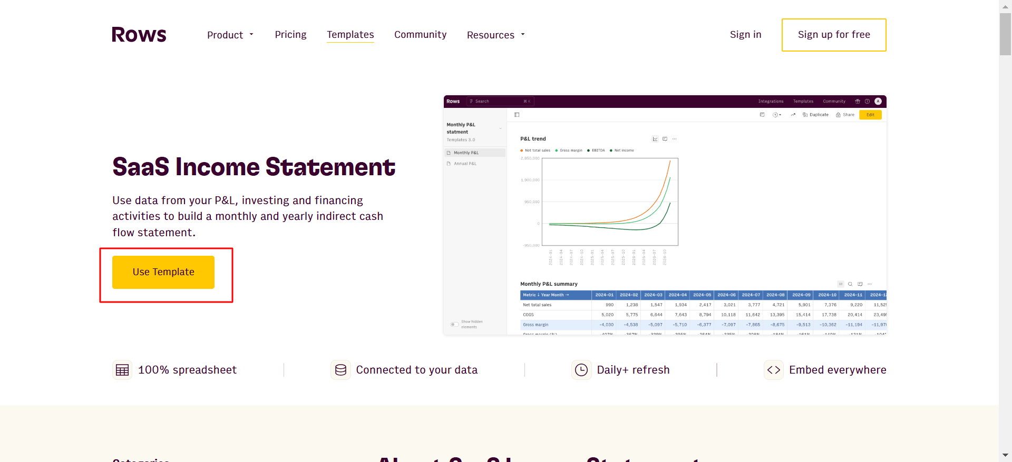This screenshot has height=462, width=1012.
Task: Click the gift icon in the preview top bar
Action: (858, 101)
